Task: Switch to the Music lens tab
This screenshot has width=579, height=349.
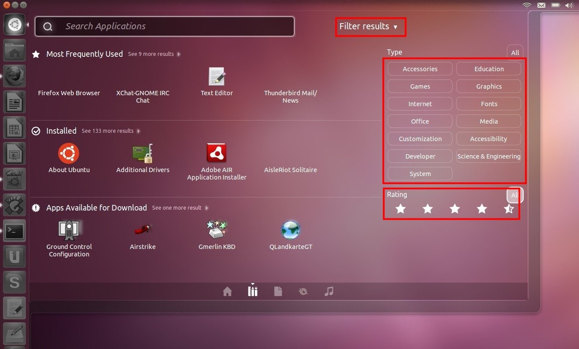Action: 329,291
